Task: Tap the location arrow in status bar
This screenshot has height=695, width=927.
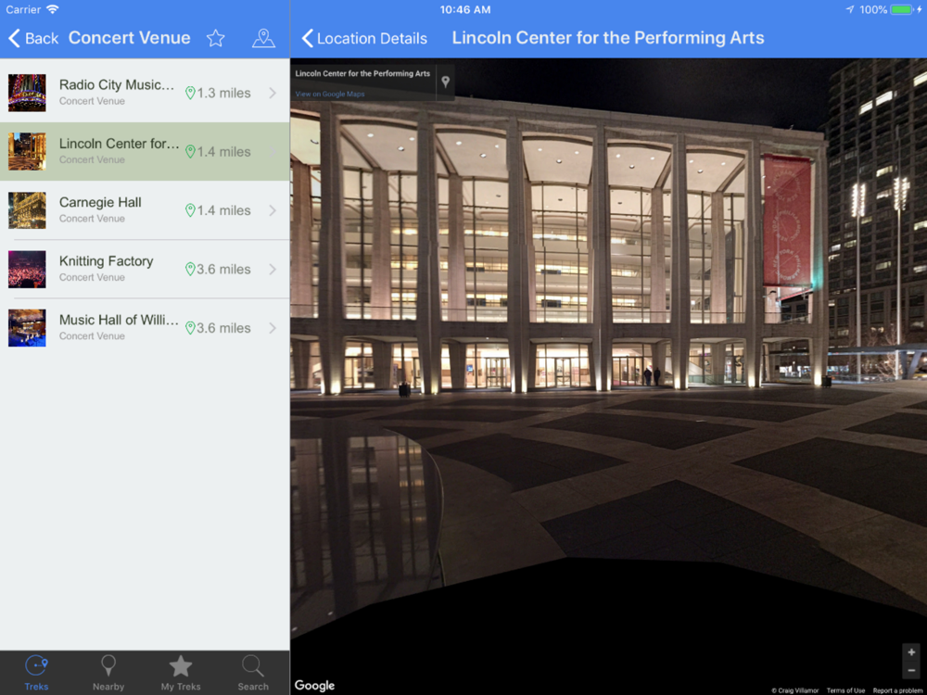Action: pos(850,10)
